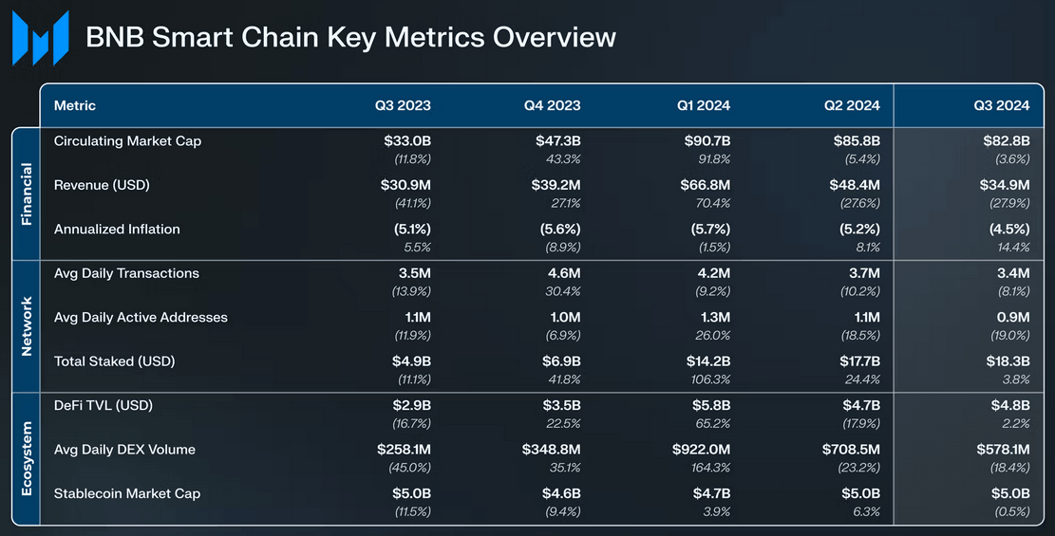Select the Q4 2023 column header
Screen dimensions: 1055x536
(552, 105)
